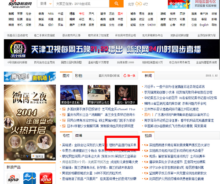
Task: Open the airplane emergency door photo thumbnail
Action: tap(72, 95)
